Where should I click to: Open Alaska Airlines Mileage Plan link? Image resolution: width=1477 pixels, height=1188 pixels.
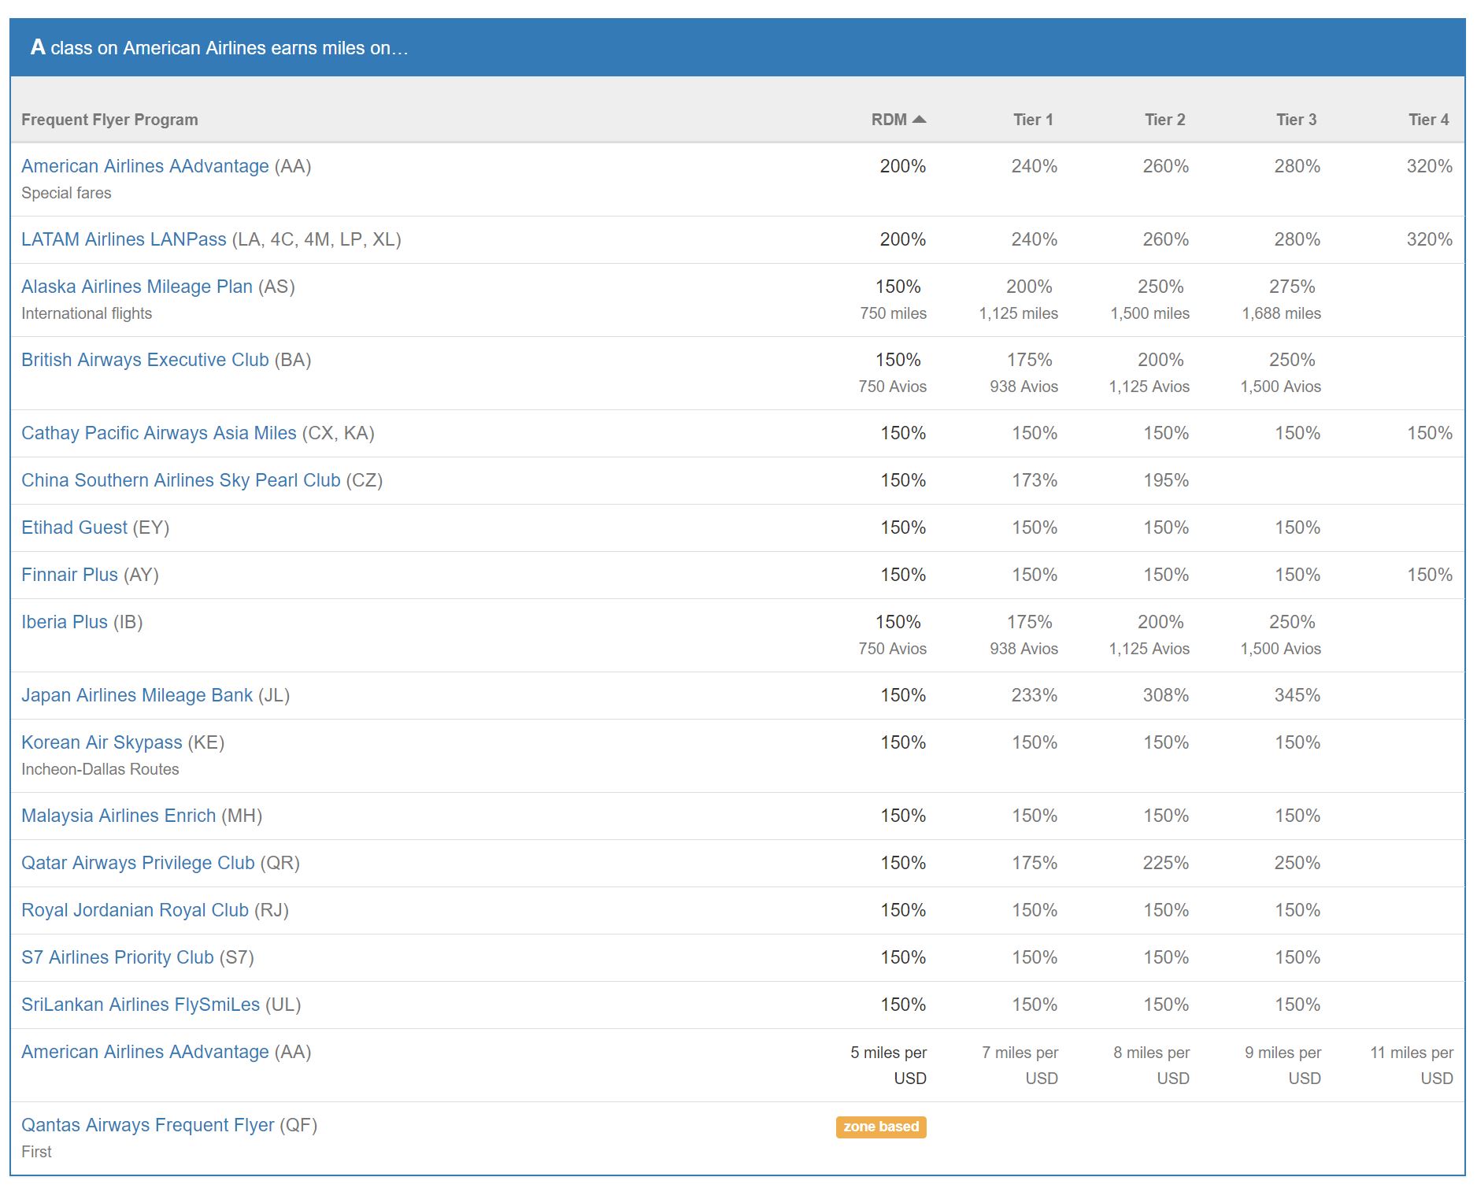tap(137, 287)
